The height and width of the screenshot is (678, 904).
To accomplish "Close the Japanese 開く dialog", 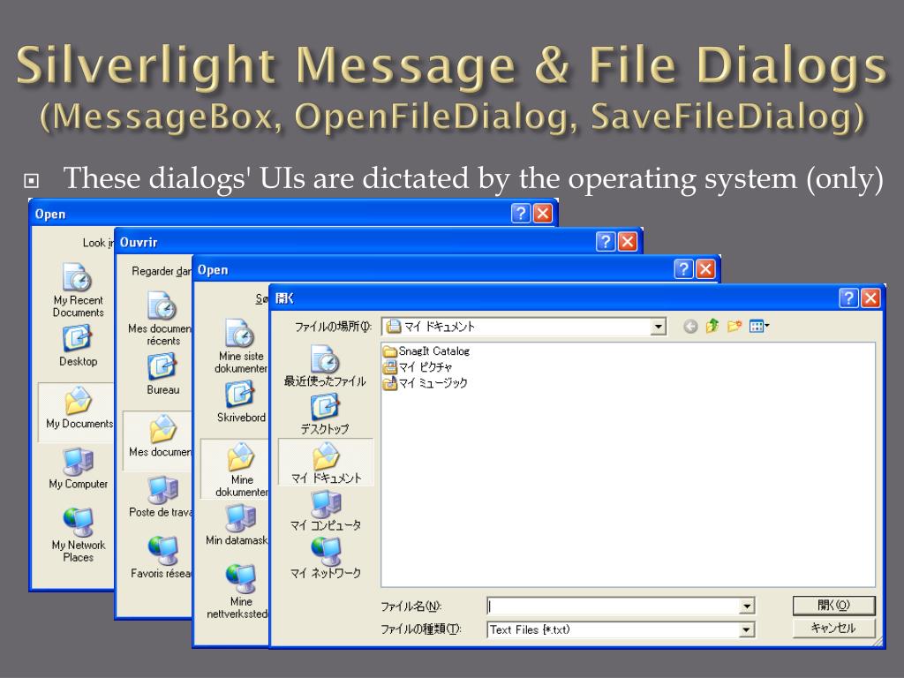I will [870, 298].
